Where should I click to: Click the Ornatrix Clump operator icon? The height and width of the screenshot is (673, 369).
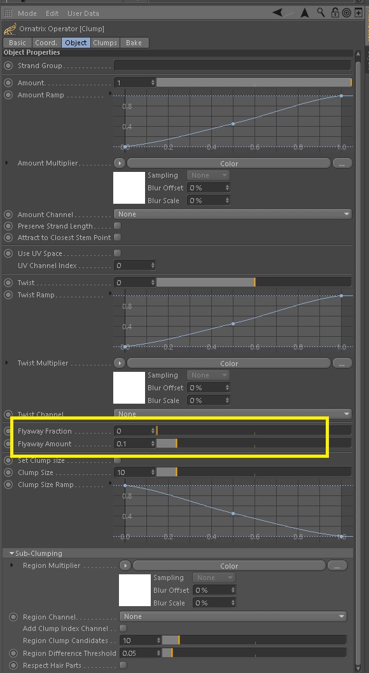point(10,29)
